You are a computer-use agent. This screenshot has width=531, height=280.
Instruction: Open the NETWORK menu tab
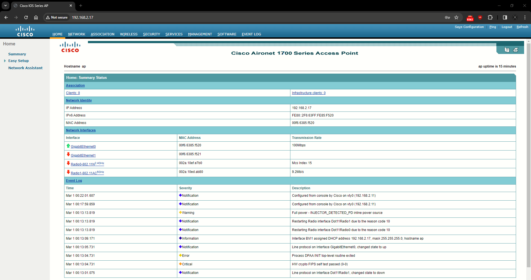pyautogui.click(x=77, y=34)
